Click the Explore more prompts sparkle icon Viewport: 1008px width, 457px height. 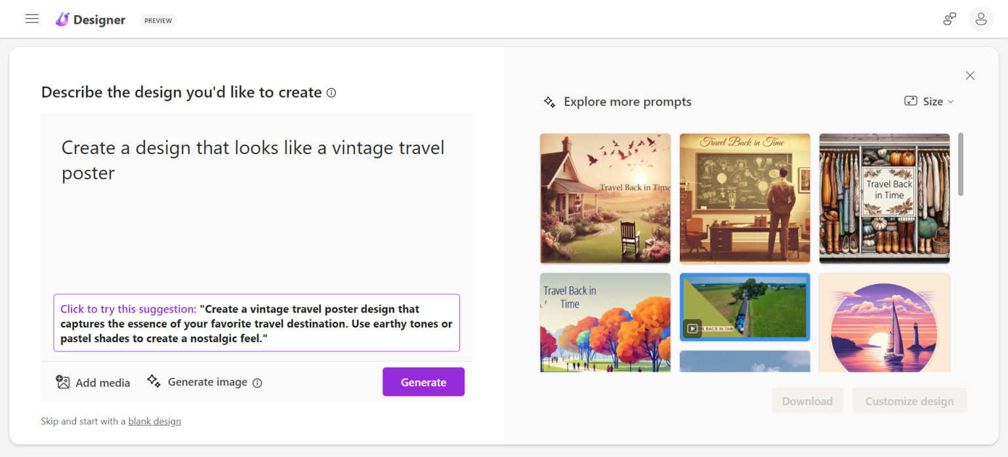pyautogui.click(x=549, y=102)
